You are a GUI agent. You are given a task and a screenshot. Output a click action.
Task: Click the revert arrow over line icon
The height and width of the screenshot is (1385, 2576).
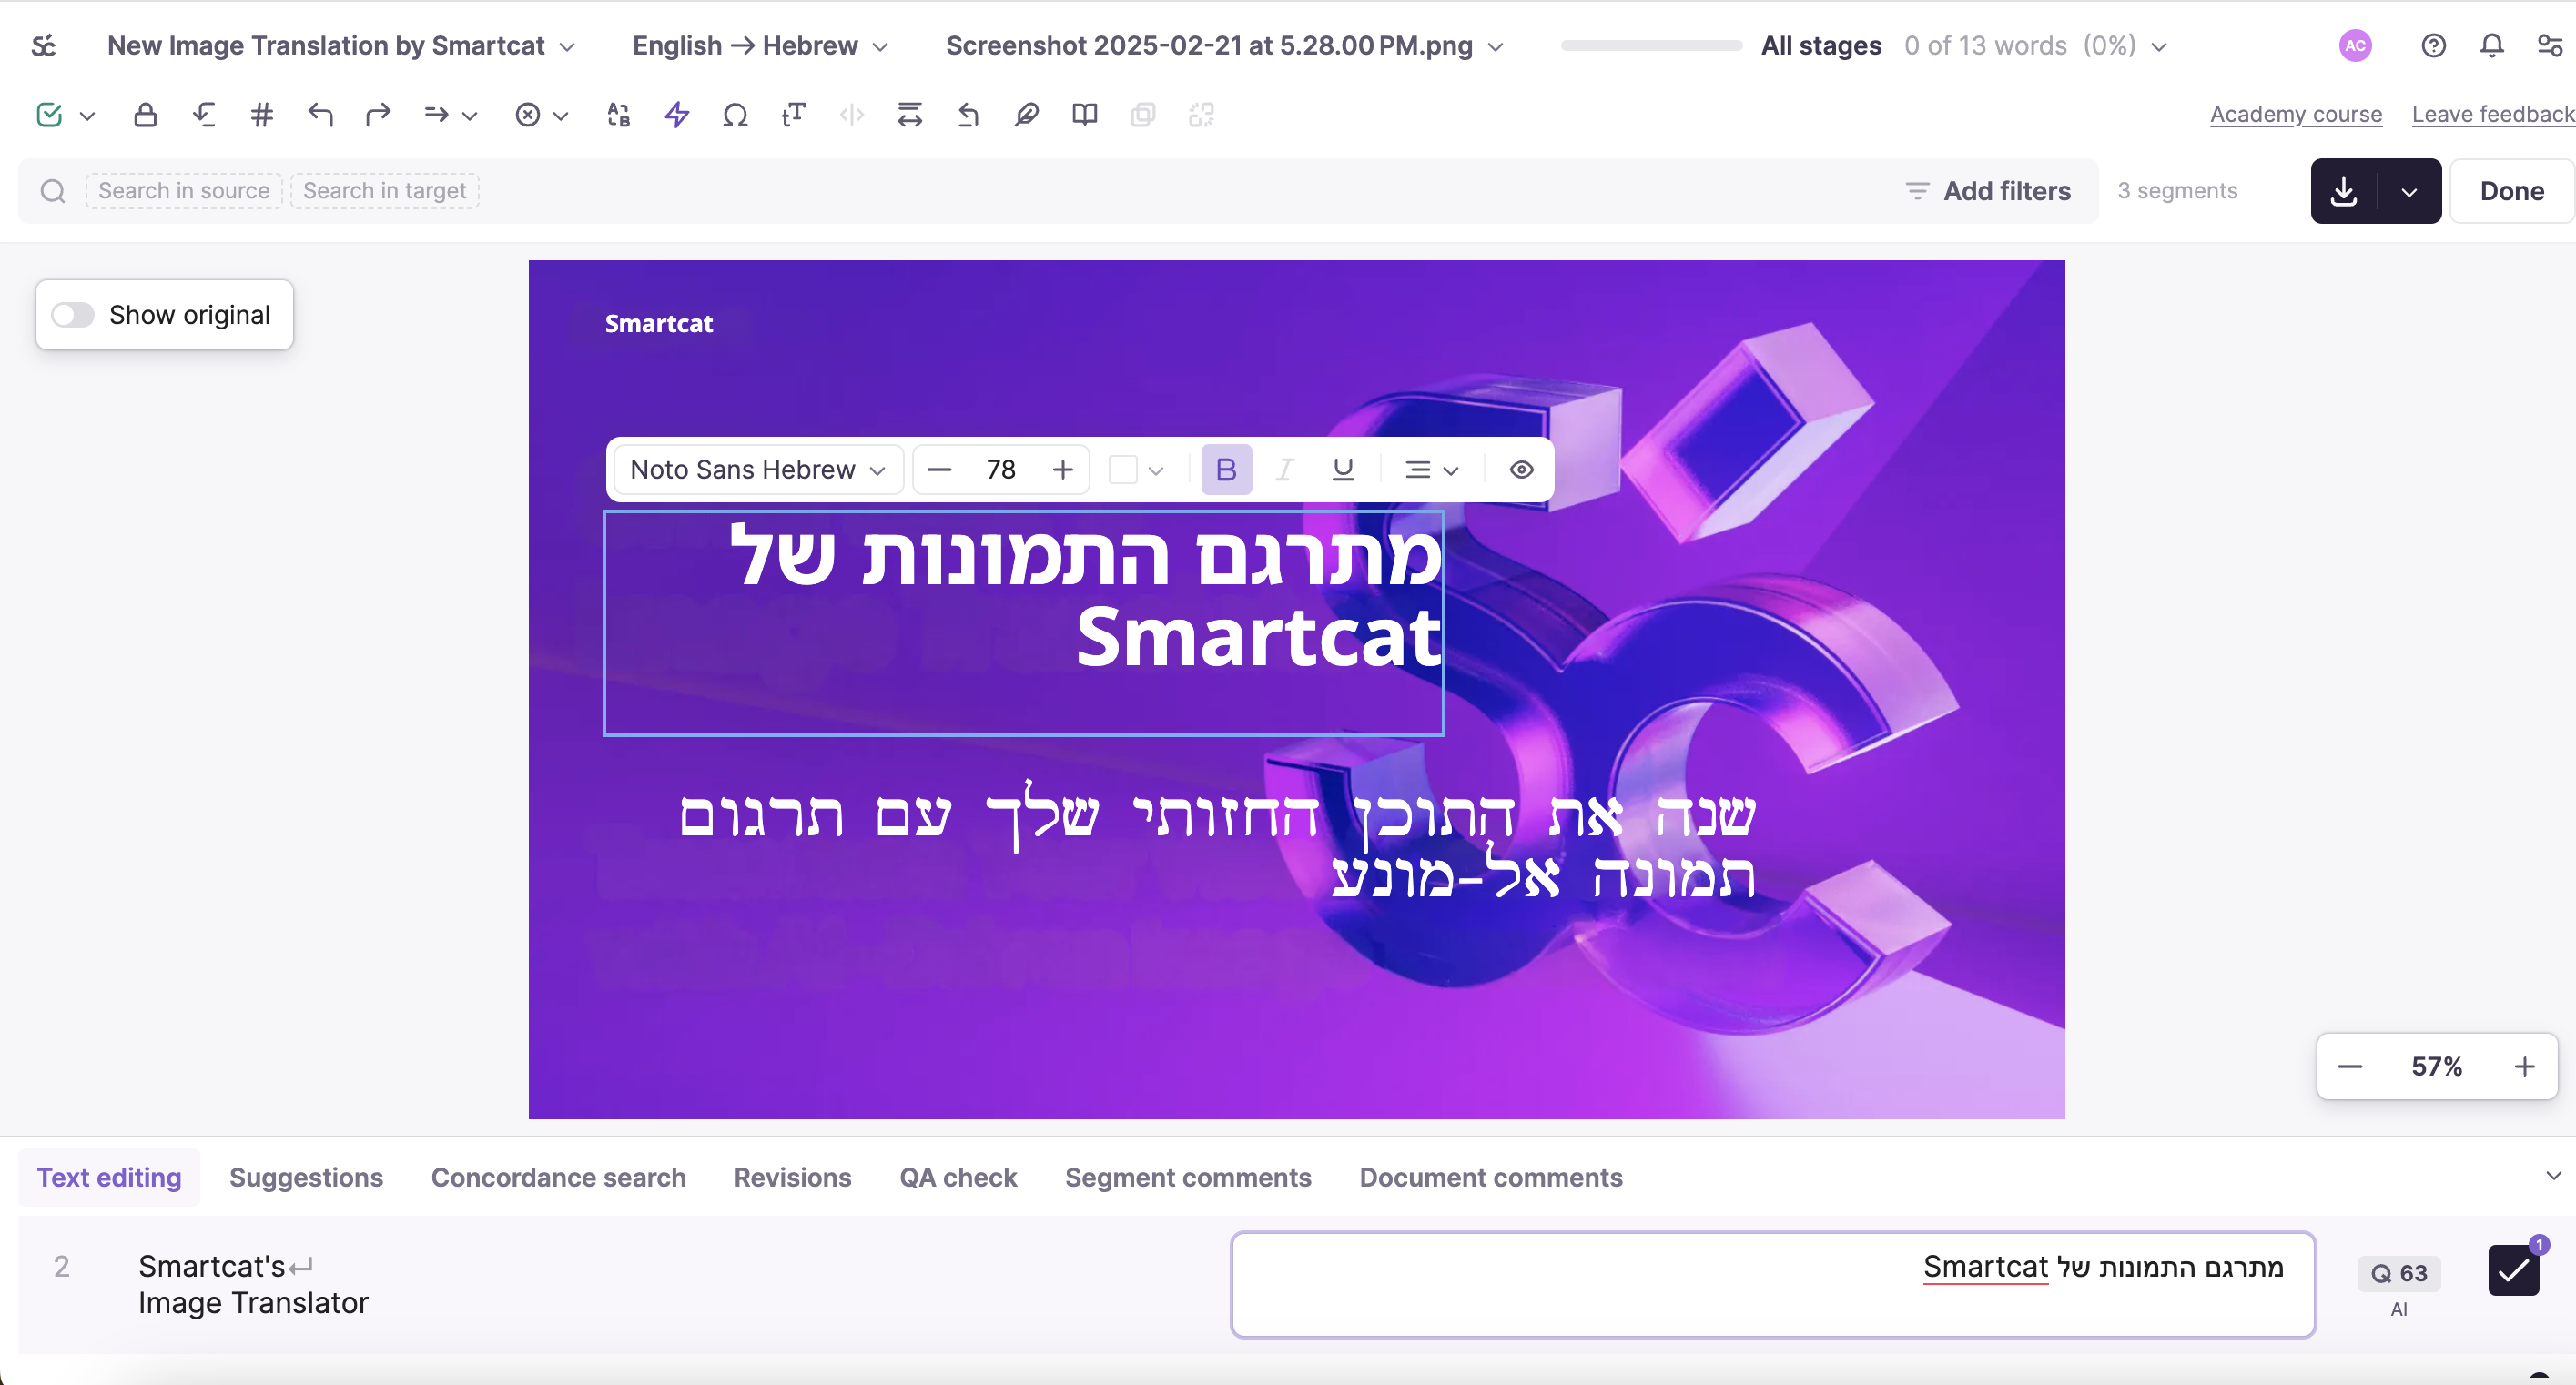(968, 115)
